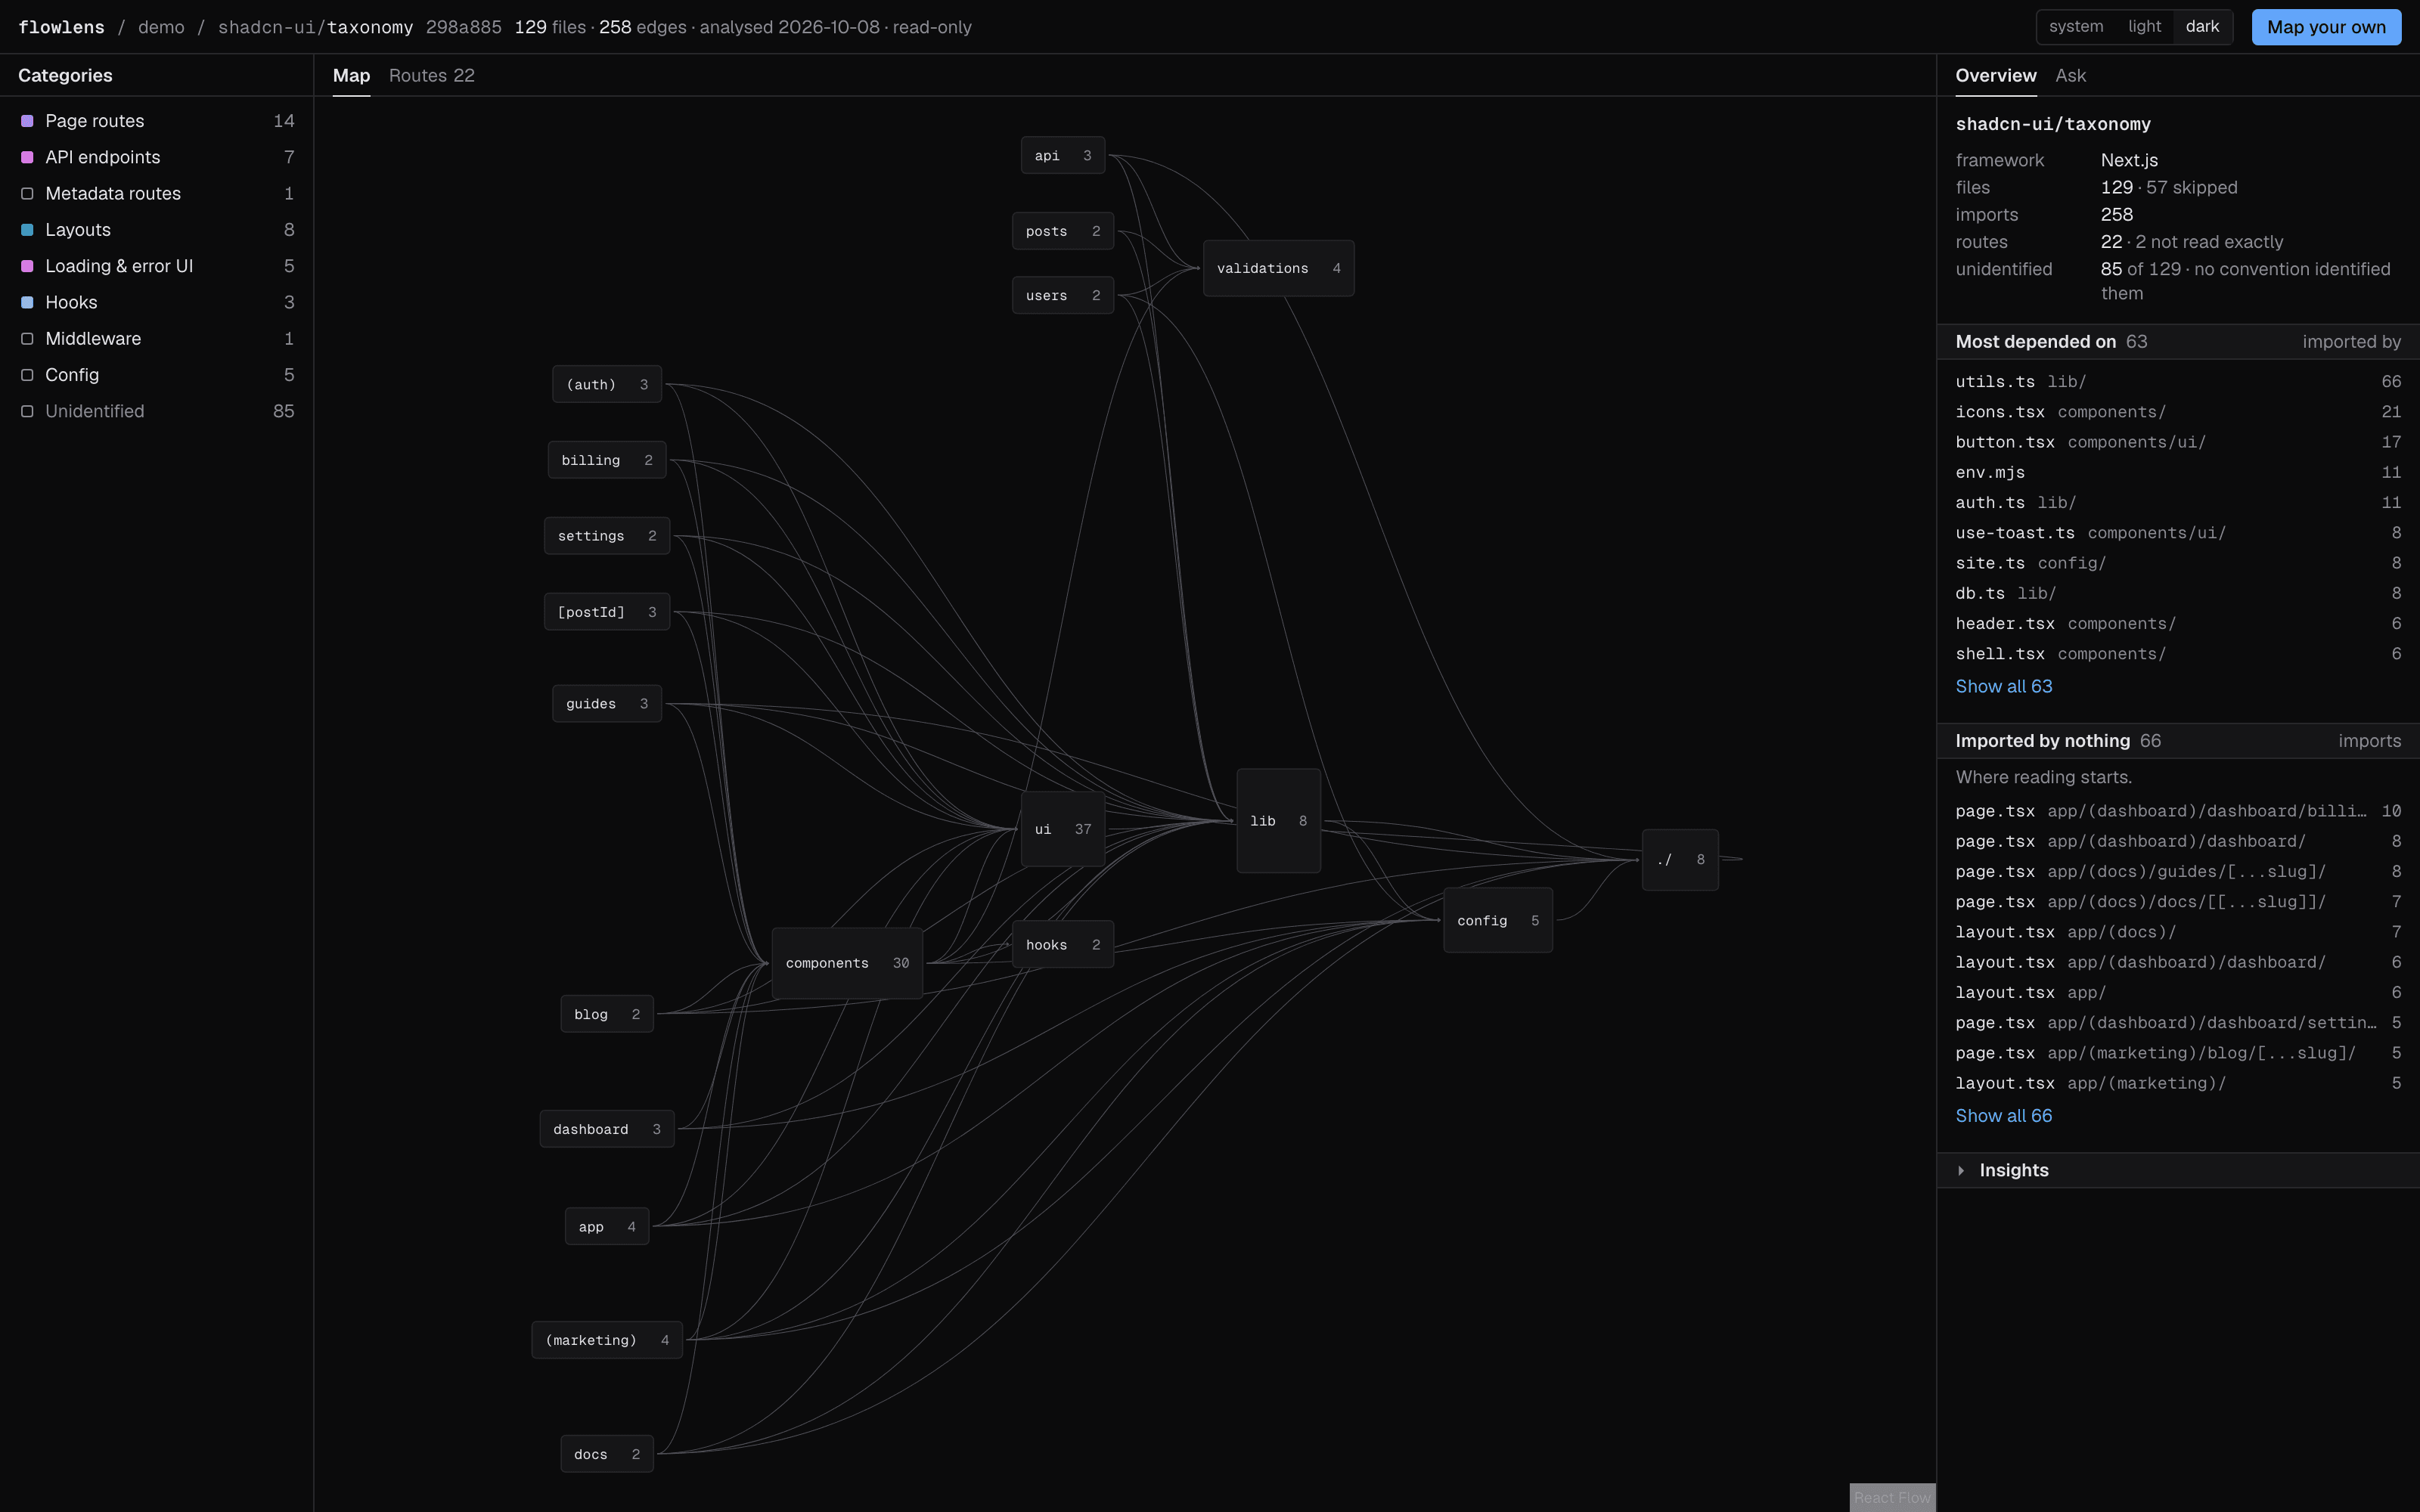Screen dimensions: 2420x1512
Task: Select the [postId] node in the map
Action: tap(606, 612)
